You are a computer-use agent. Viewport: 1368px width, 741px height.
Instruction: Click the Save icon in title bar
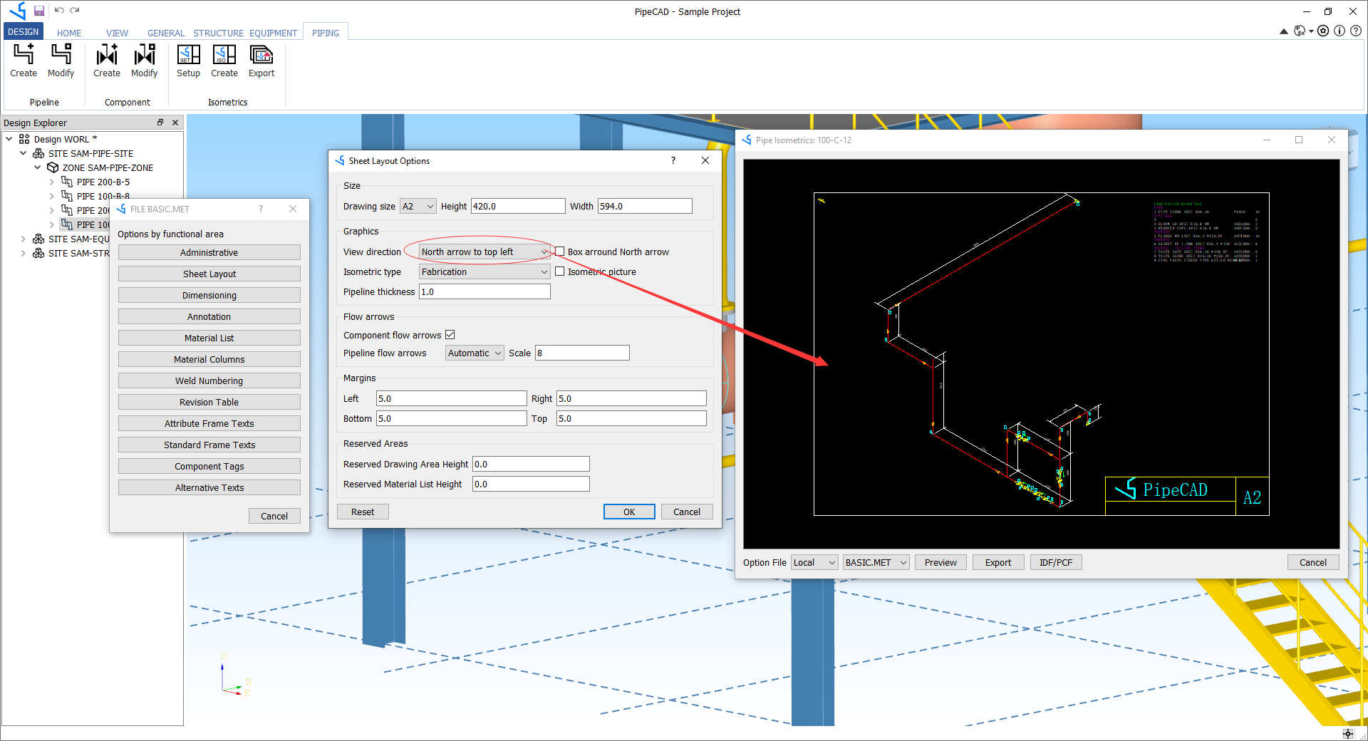pos(39,11)
